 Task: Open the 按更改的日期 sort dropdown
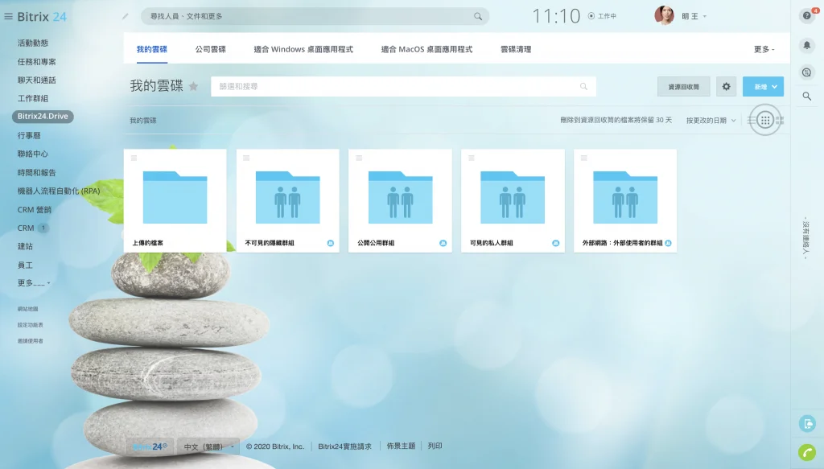(x=711, y=120)
